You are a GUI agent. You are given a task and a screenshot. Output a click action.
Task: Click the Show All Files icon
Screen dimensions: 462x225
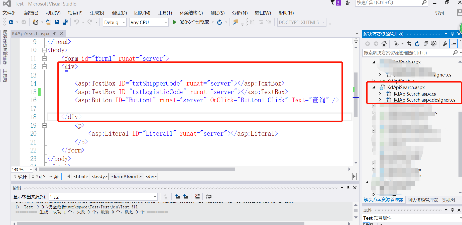pyautogui.click(x=434, y=44)
